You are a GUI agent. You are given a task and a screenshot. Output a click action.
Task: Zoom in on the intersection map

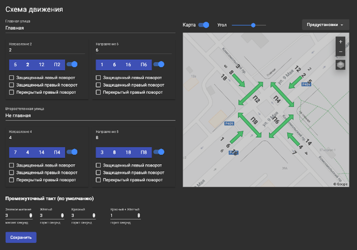coord(340,41)
